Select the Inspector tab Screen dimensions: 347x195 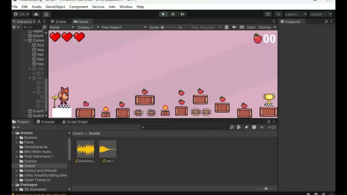coord(291,22)
